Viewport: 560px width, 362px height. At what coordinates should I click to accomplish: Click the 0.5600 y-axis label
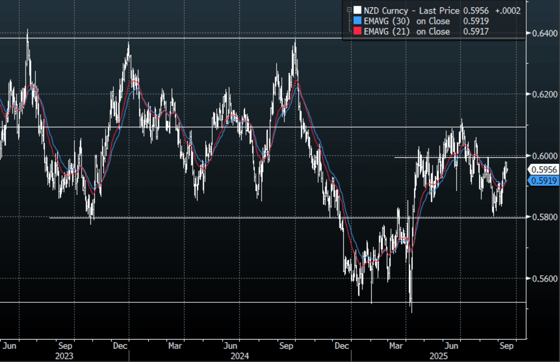[542, 278]
